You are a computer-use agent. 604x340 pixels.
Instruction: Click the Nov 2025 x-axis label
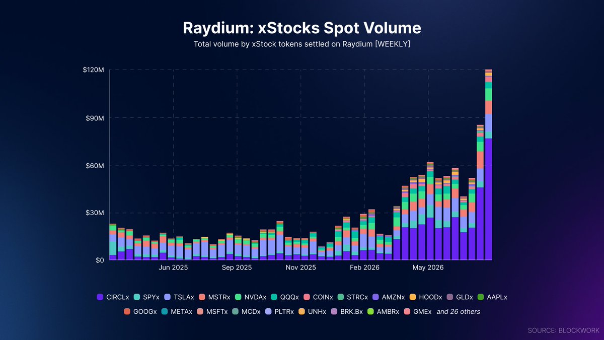click(x=300, y=268)
